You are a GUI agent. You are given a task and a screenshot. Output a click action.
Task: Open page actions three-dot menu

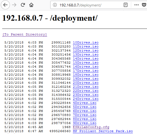(136, 5)
